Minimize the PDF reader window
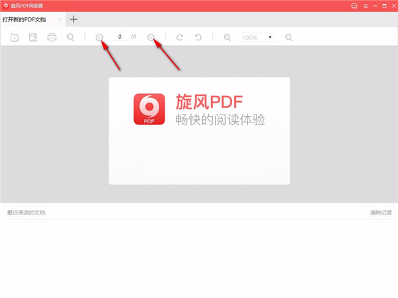The width and height of the screenshot is (398, 298). pos(375,6)
